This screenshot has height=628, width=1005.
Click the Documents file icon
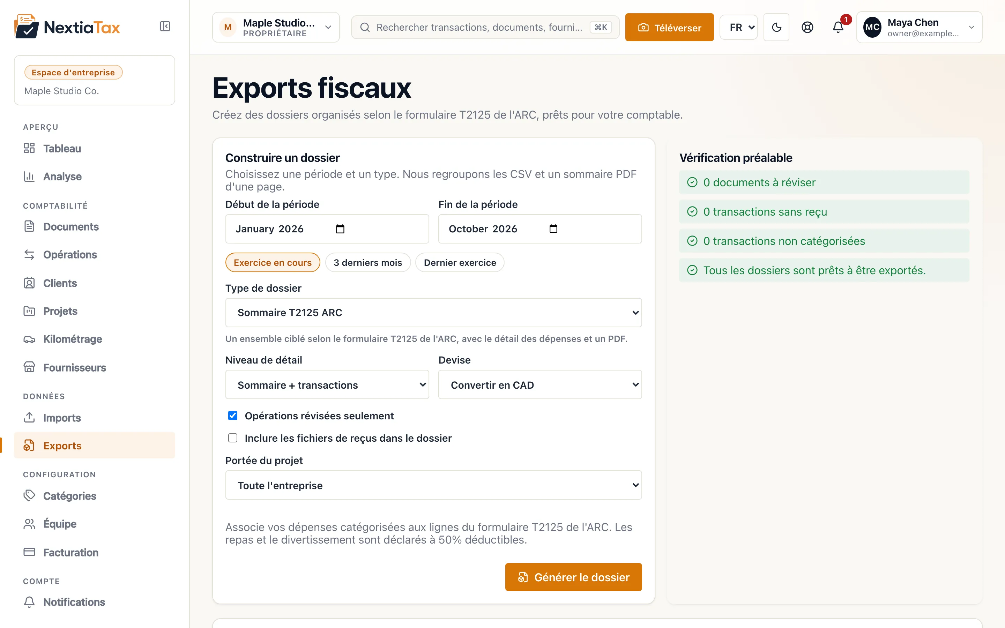[x=29, y=226]
